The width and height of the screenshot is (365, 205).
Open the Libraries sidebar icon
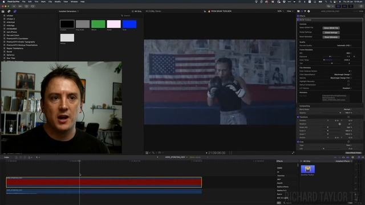click(3, 11)
